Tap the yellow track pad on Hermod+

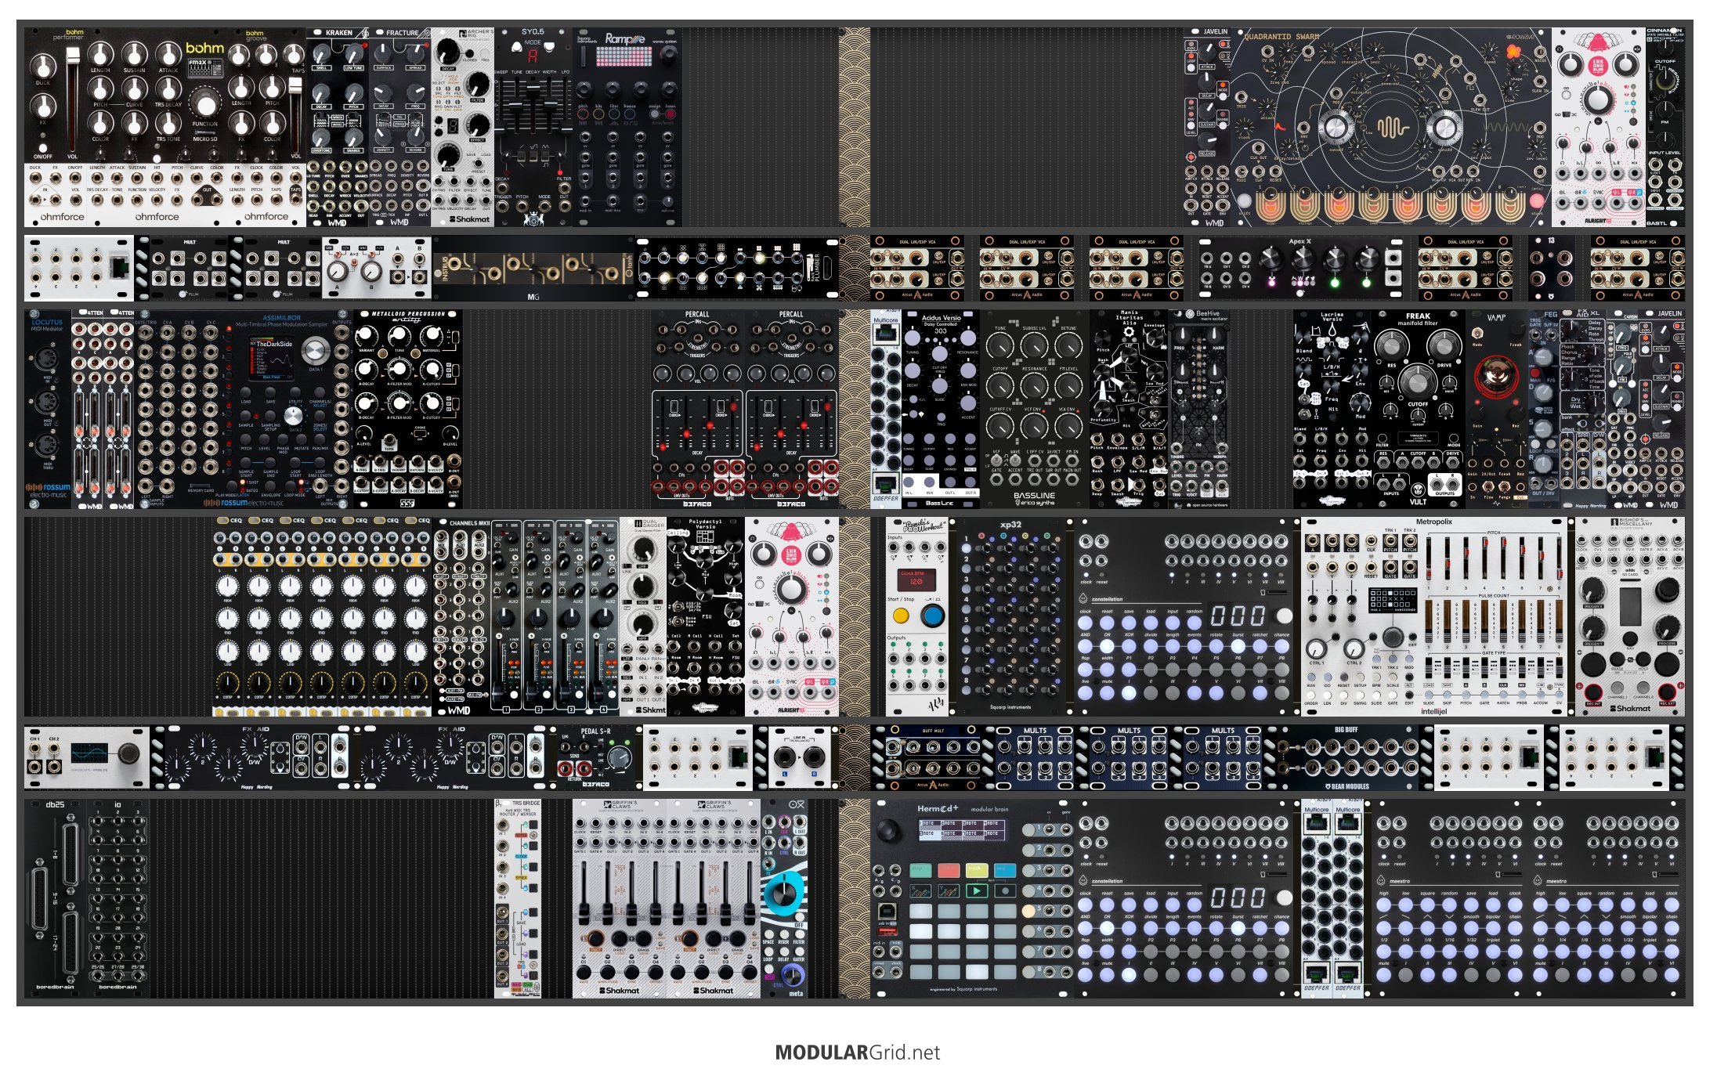pyautogui.click(x=976, y=870)
